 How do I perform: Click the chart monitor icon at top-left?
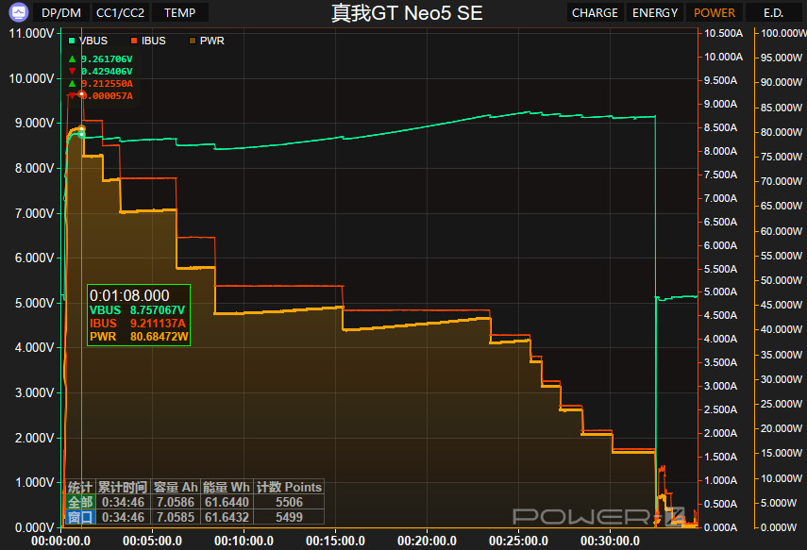click(x=15, y=13)
